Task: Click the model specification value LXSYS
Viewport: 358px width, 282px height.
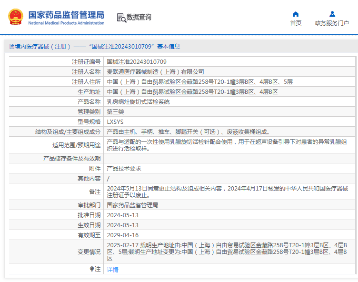Action: tap(115, 122)
